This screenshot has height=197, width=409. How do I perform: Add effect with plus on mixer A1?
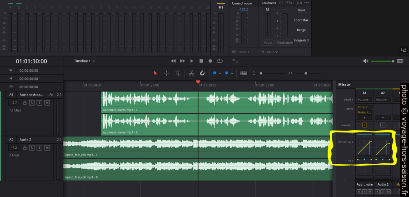364,118
